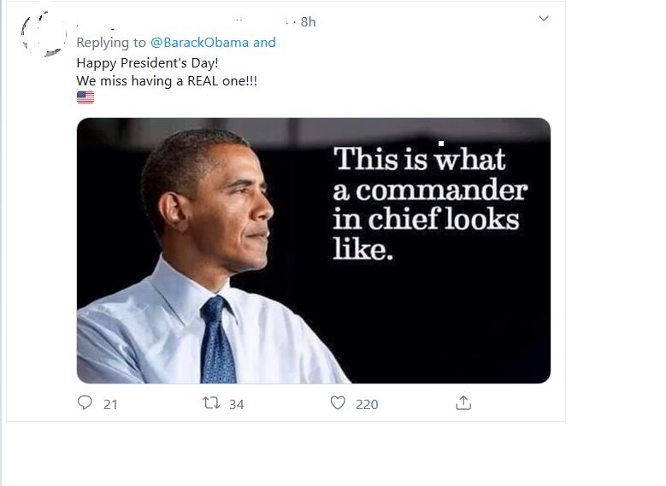The height and width of the screenshot is (486, 666).
Task: Click the US flag emoji
Action: [x=85, y=97]
